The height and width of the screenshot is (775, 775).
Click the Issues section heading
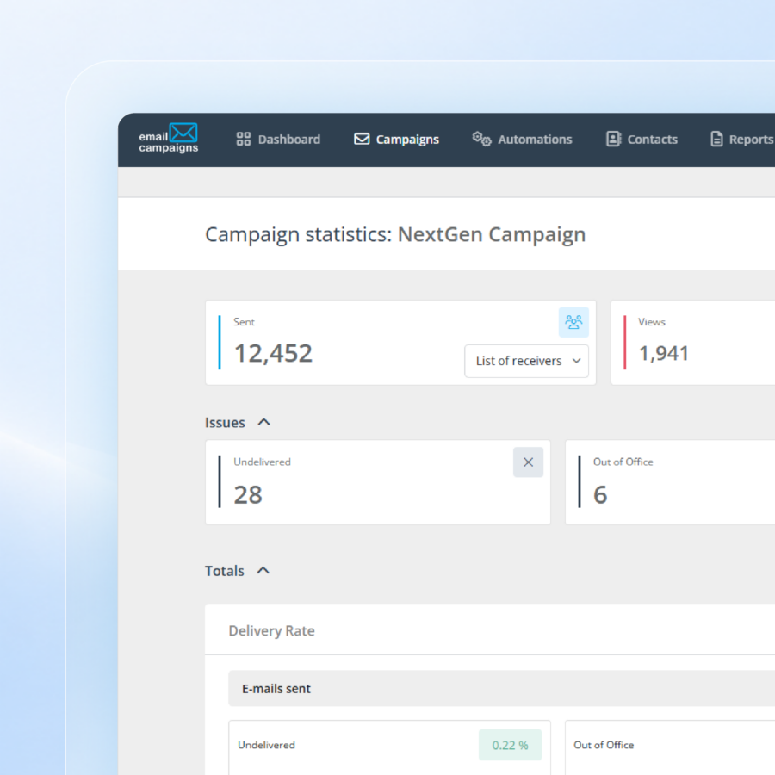pyautogui.click(x=225, y=423)
